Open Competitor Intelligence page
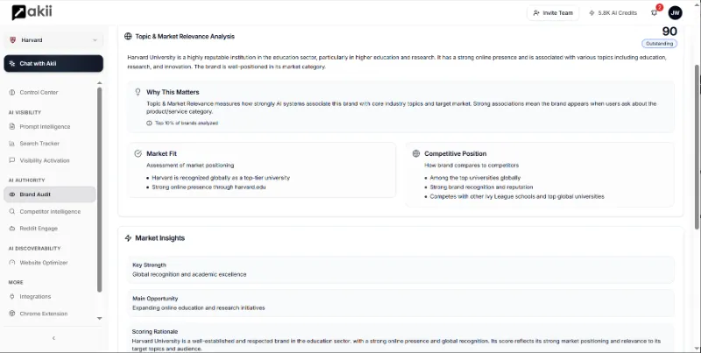The image size is (701, 353). point(50,211)
